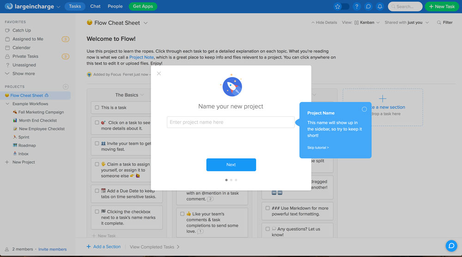Click the add project plus icon beside PROJECTS
The width and height of the screenshot is (462, 257).
66,87
